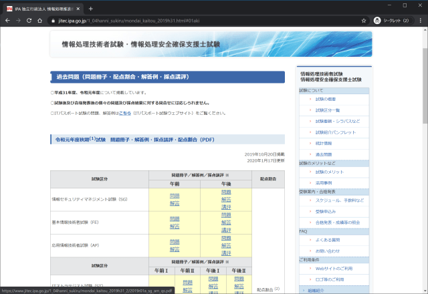Click the 応用情報技術者試験 (AP) row label
The image size is (428, 294).
(x=76, y=245)
